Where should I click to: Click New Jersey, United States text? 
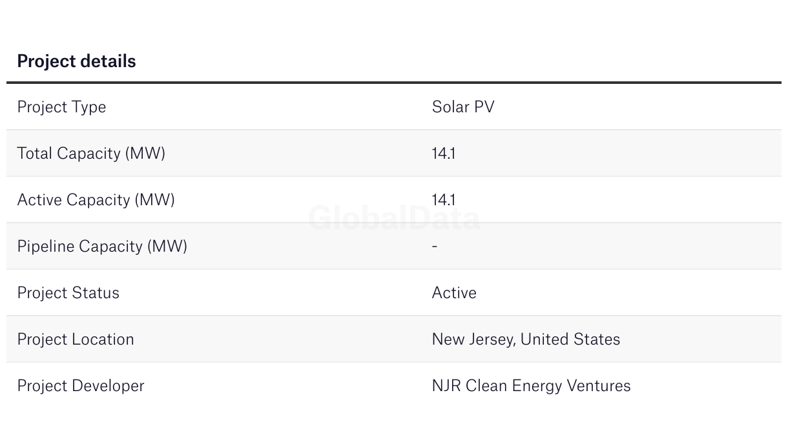tap(526, 339)
